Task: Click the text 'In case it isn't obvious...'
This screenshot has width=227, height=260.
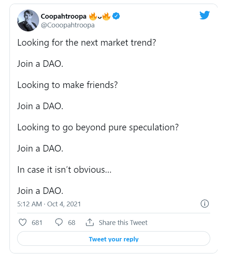Action: click(64, 170)
